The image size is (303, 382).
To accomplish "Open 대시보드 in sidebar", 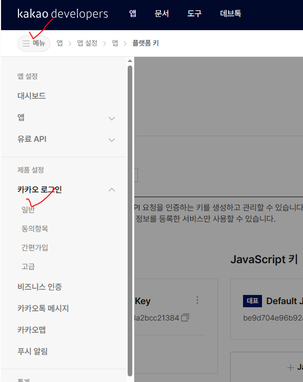I will pyautogui.click(x=31, y=96).
